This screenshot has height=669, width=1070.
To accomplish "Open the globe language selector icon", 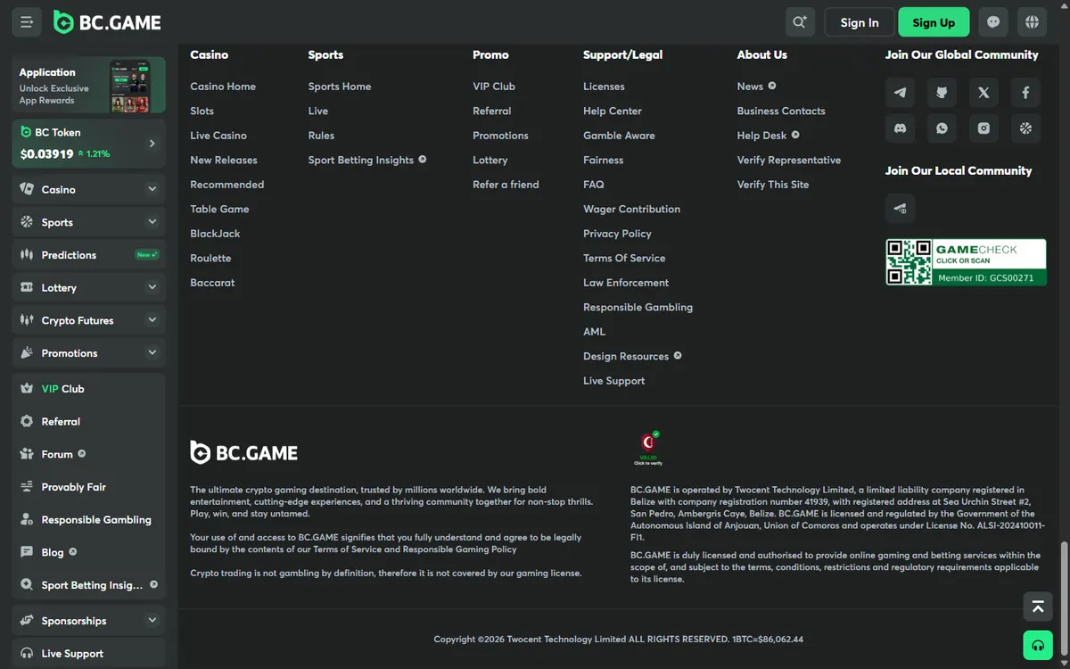I will [x=1032, y=22].
